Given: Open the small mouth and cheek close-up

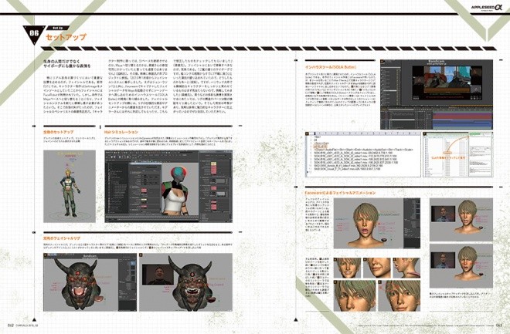Looking at the screenshot, I should point(377,268).
